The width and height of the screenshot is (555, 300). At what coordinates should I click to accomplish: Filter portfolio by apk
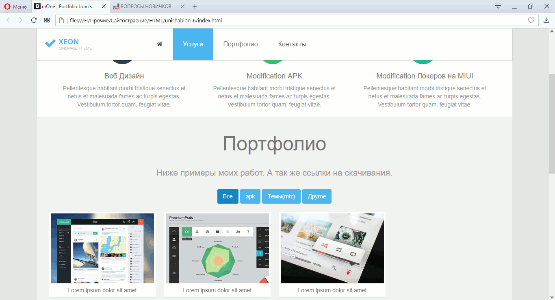(x=250, y=196)
